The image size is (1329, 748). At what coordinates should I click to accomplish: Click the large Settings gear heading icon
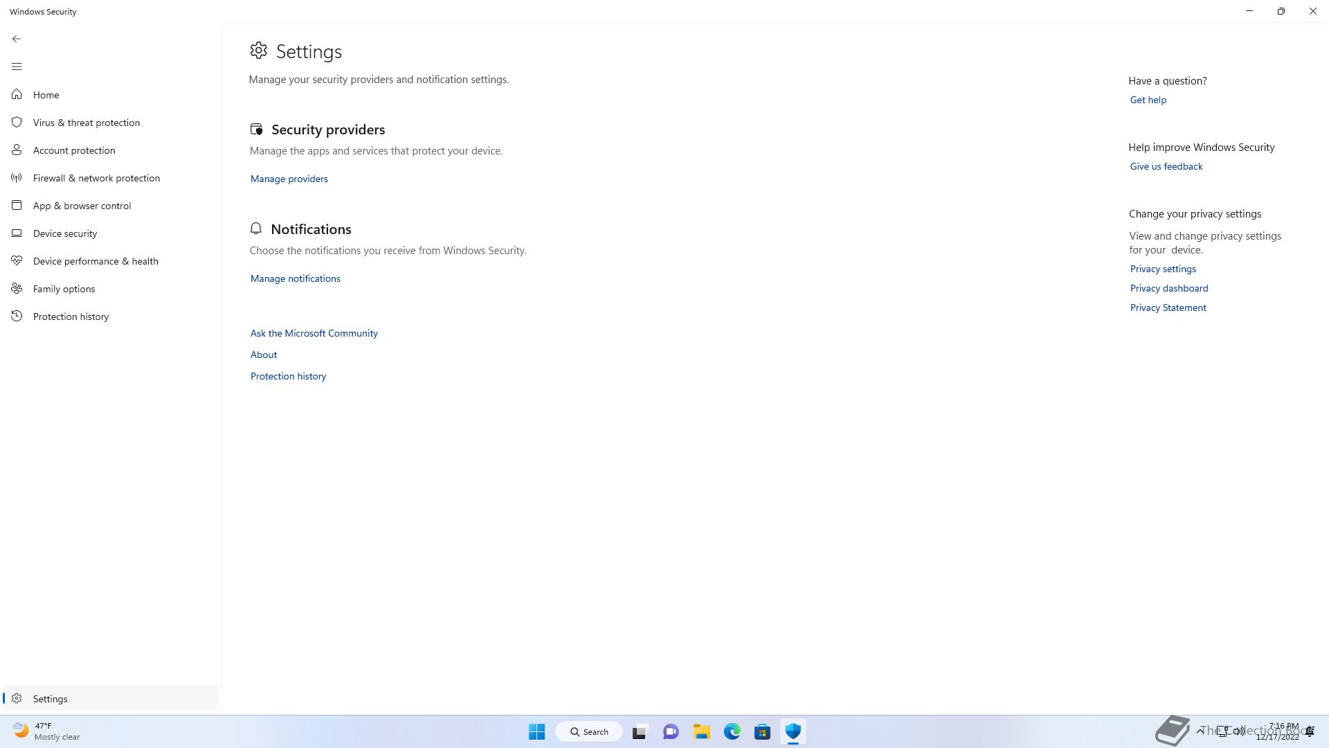coord(258,50)
